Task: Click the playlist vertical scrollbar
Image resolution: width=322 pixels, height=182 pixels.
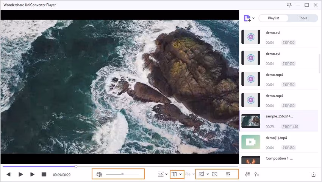Action: coord(319,63)
